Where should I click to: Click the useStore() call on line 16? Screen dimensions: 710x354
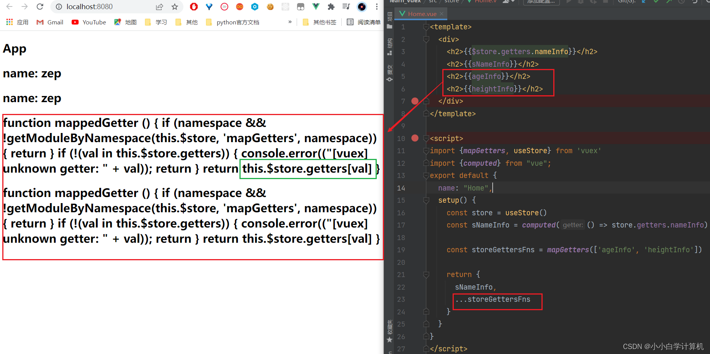[x=526, y=213]
